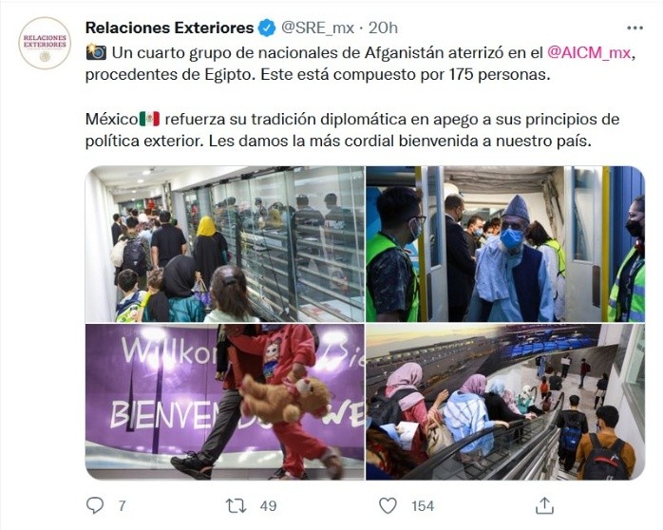
Task: Open photo of child holding teddy bear
Action: 224,402
